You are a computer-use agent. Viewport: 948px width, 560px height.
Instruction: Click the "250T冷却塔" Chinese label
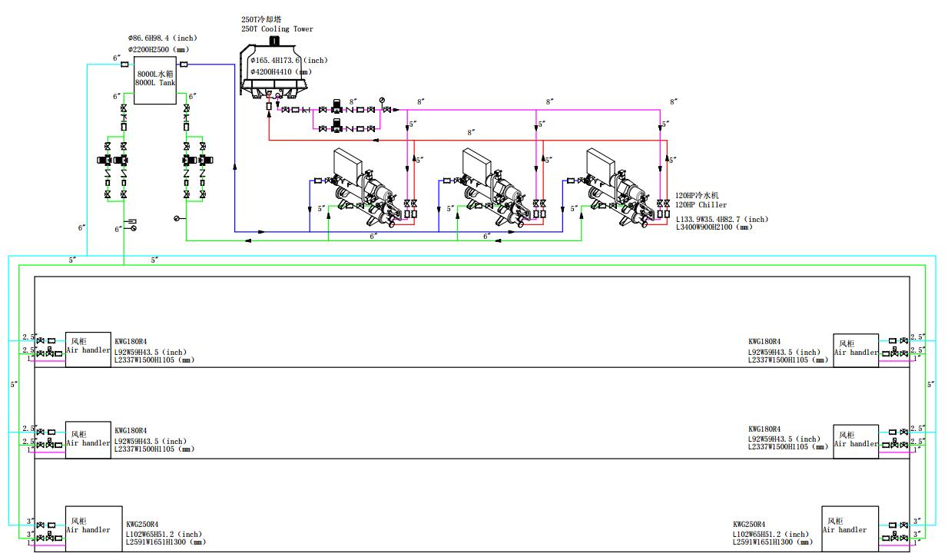[x=262, y=20]
